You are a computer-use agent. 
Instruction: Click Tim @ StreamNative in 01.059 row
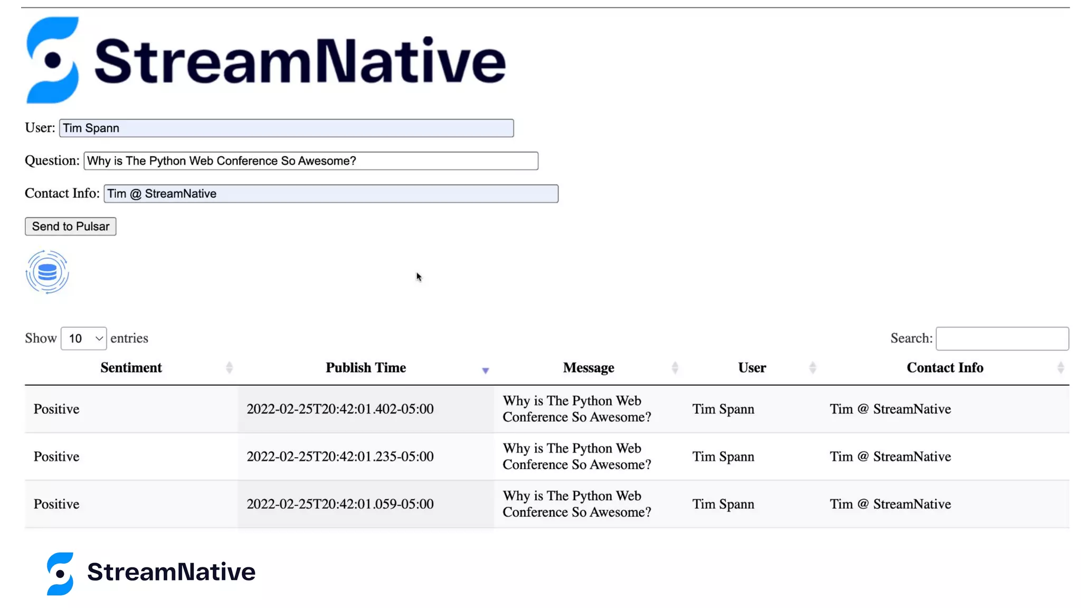[x=890, y=504]
